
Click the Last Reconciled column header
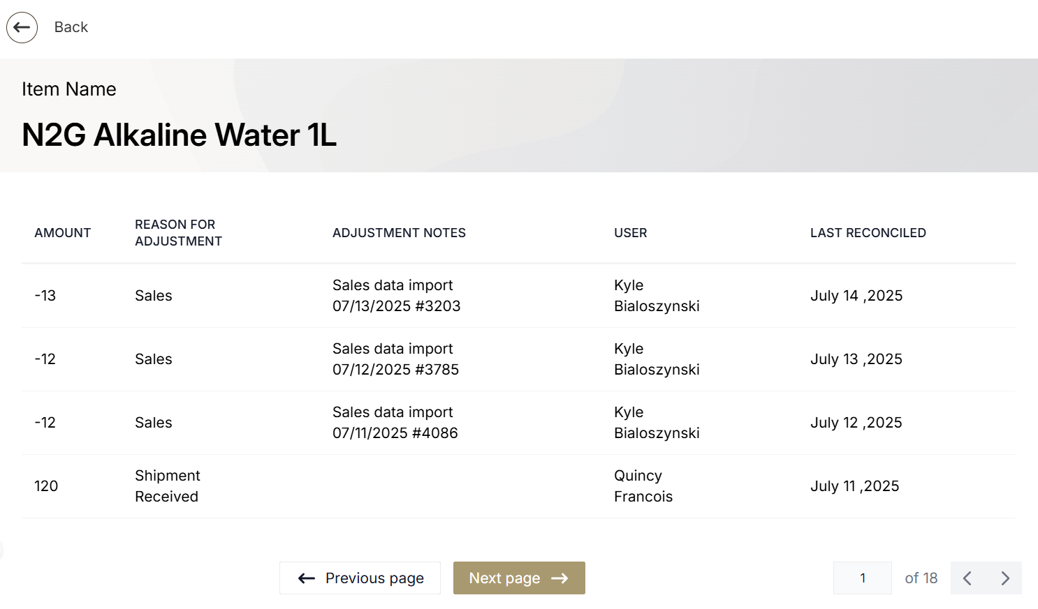[x=868, y=233]
